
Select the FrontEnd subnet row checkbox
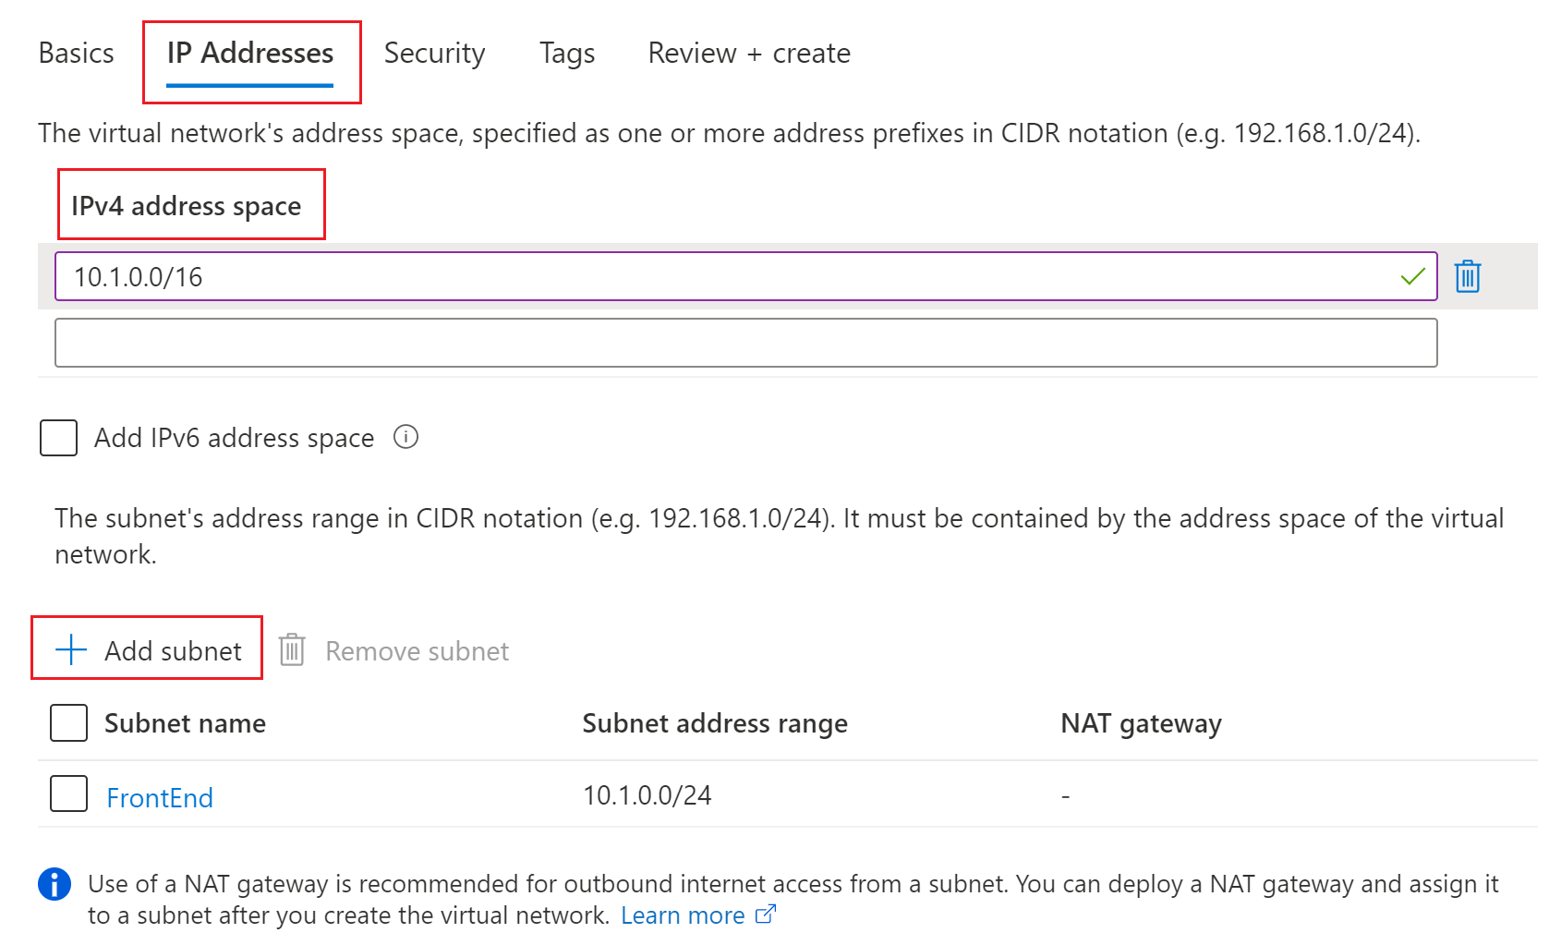(68, 794)
